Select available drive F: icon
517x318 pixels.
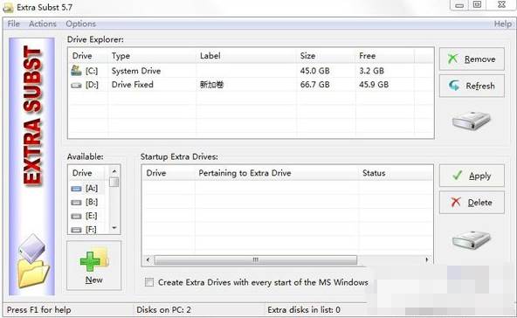click(x=76, y=230)
